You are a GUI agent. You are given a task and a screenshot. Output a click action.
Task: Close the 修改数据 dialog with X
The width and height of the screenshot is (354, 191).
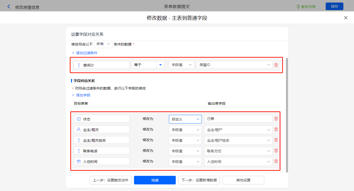click(x=346, y=18)
